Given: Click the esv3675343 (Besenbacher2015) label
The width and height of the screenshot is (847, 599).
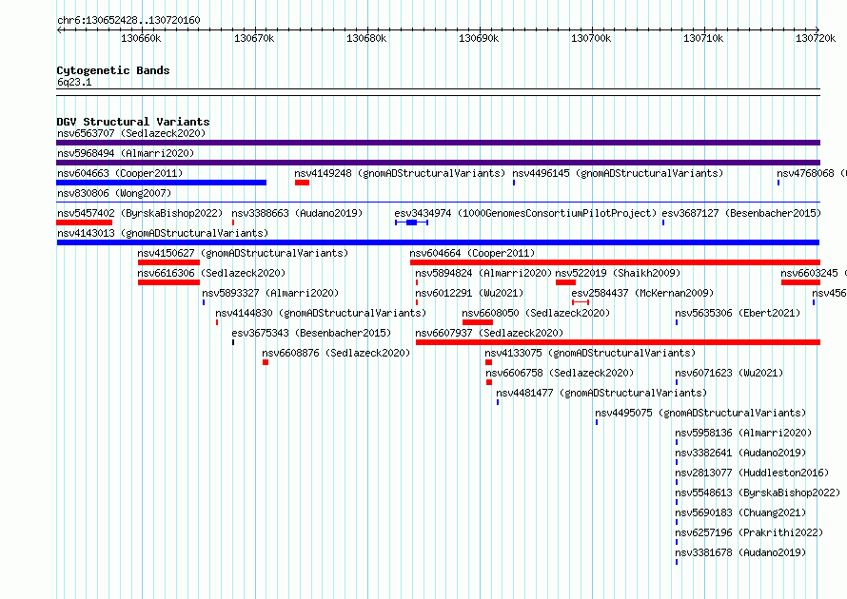Looking at the screenshot, I should (x=311, y=333).
